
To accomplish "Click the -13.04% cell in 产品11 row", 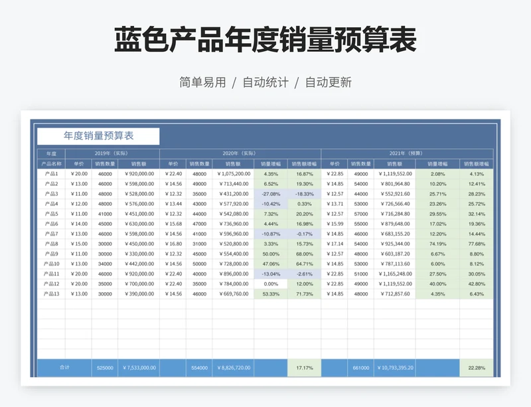I will pyautogui.click(x=271, y=274).
